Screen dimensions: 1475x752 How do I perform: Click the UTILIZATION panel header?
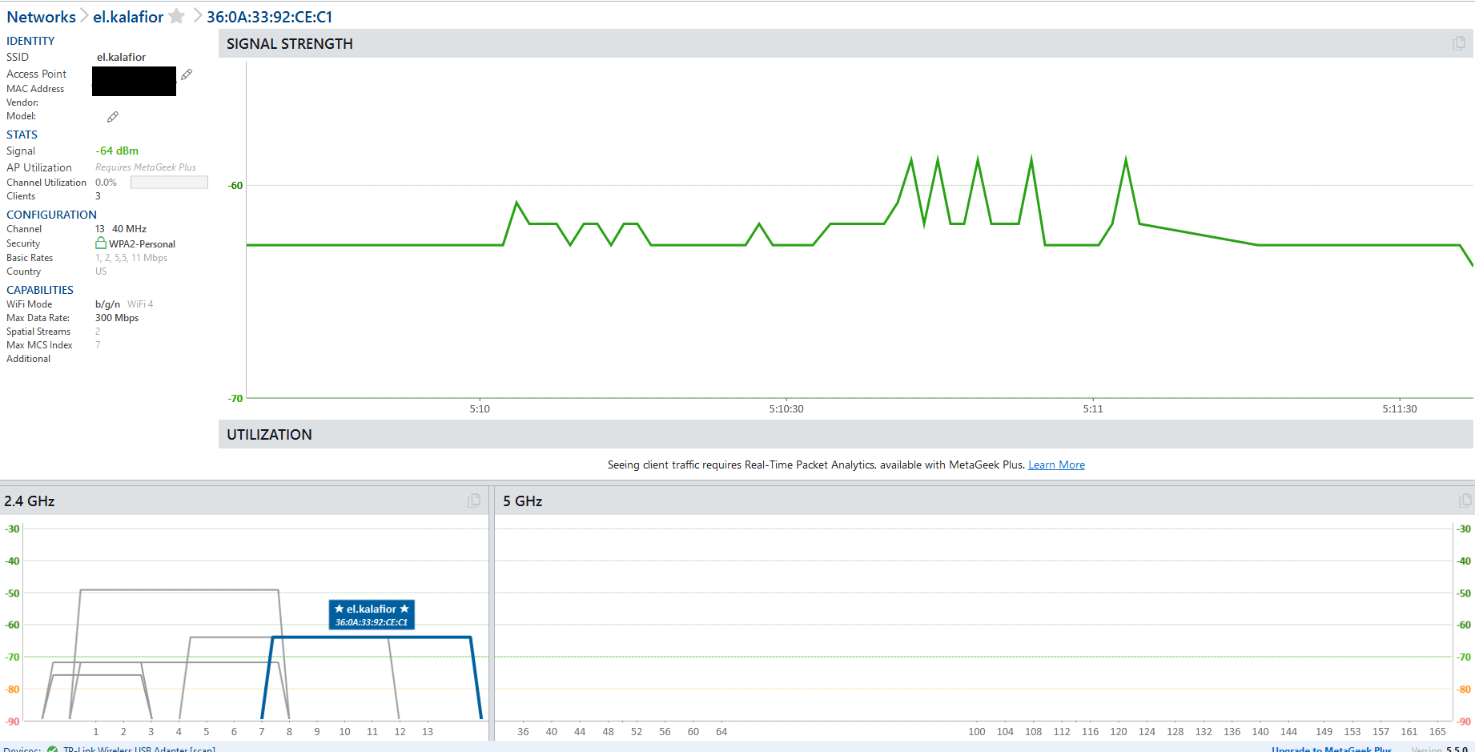pyautogui.click(x=846, y=435)
